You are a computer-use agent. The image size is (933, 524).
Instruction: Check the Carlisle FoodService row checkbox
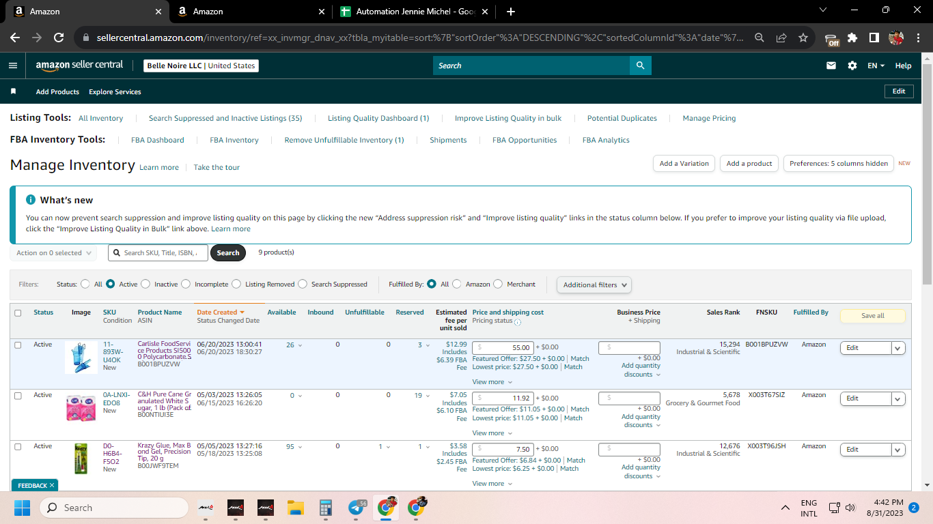[18, 345]
